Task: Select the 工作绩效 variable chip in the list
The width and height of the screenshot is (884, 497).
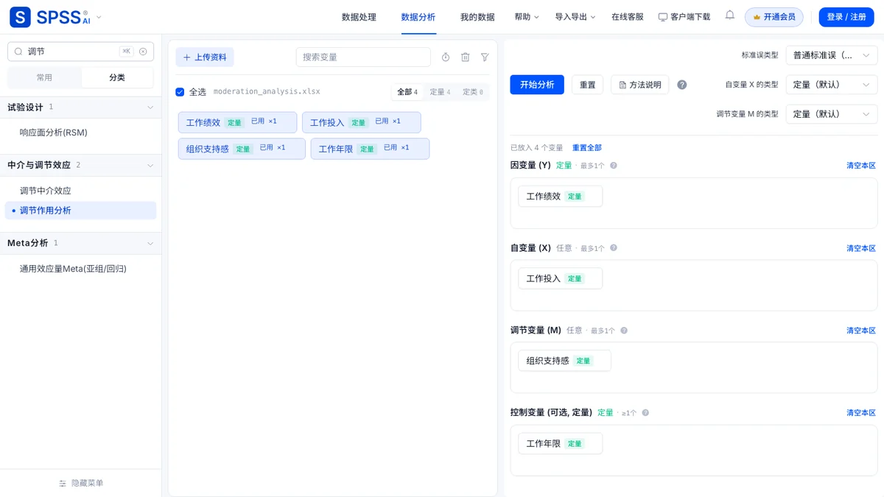Action: 237,122
